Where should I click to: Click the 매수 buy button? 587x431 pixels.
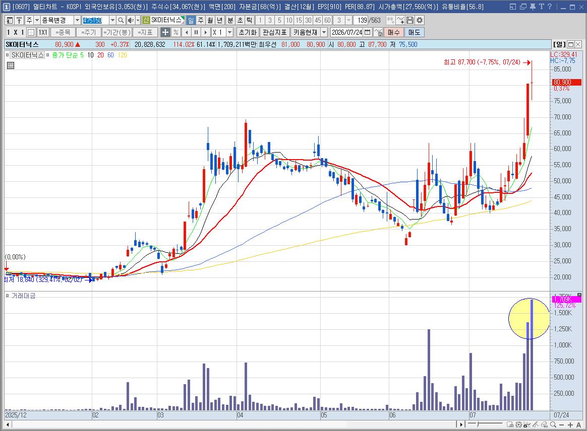click(394, 33)
